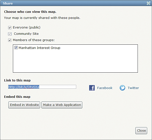Select the Manhattan Interest Group list entry text

click(x=39, y=48)
